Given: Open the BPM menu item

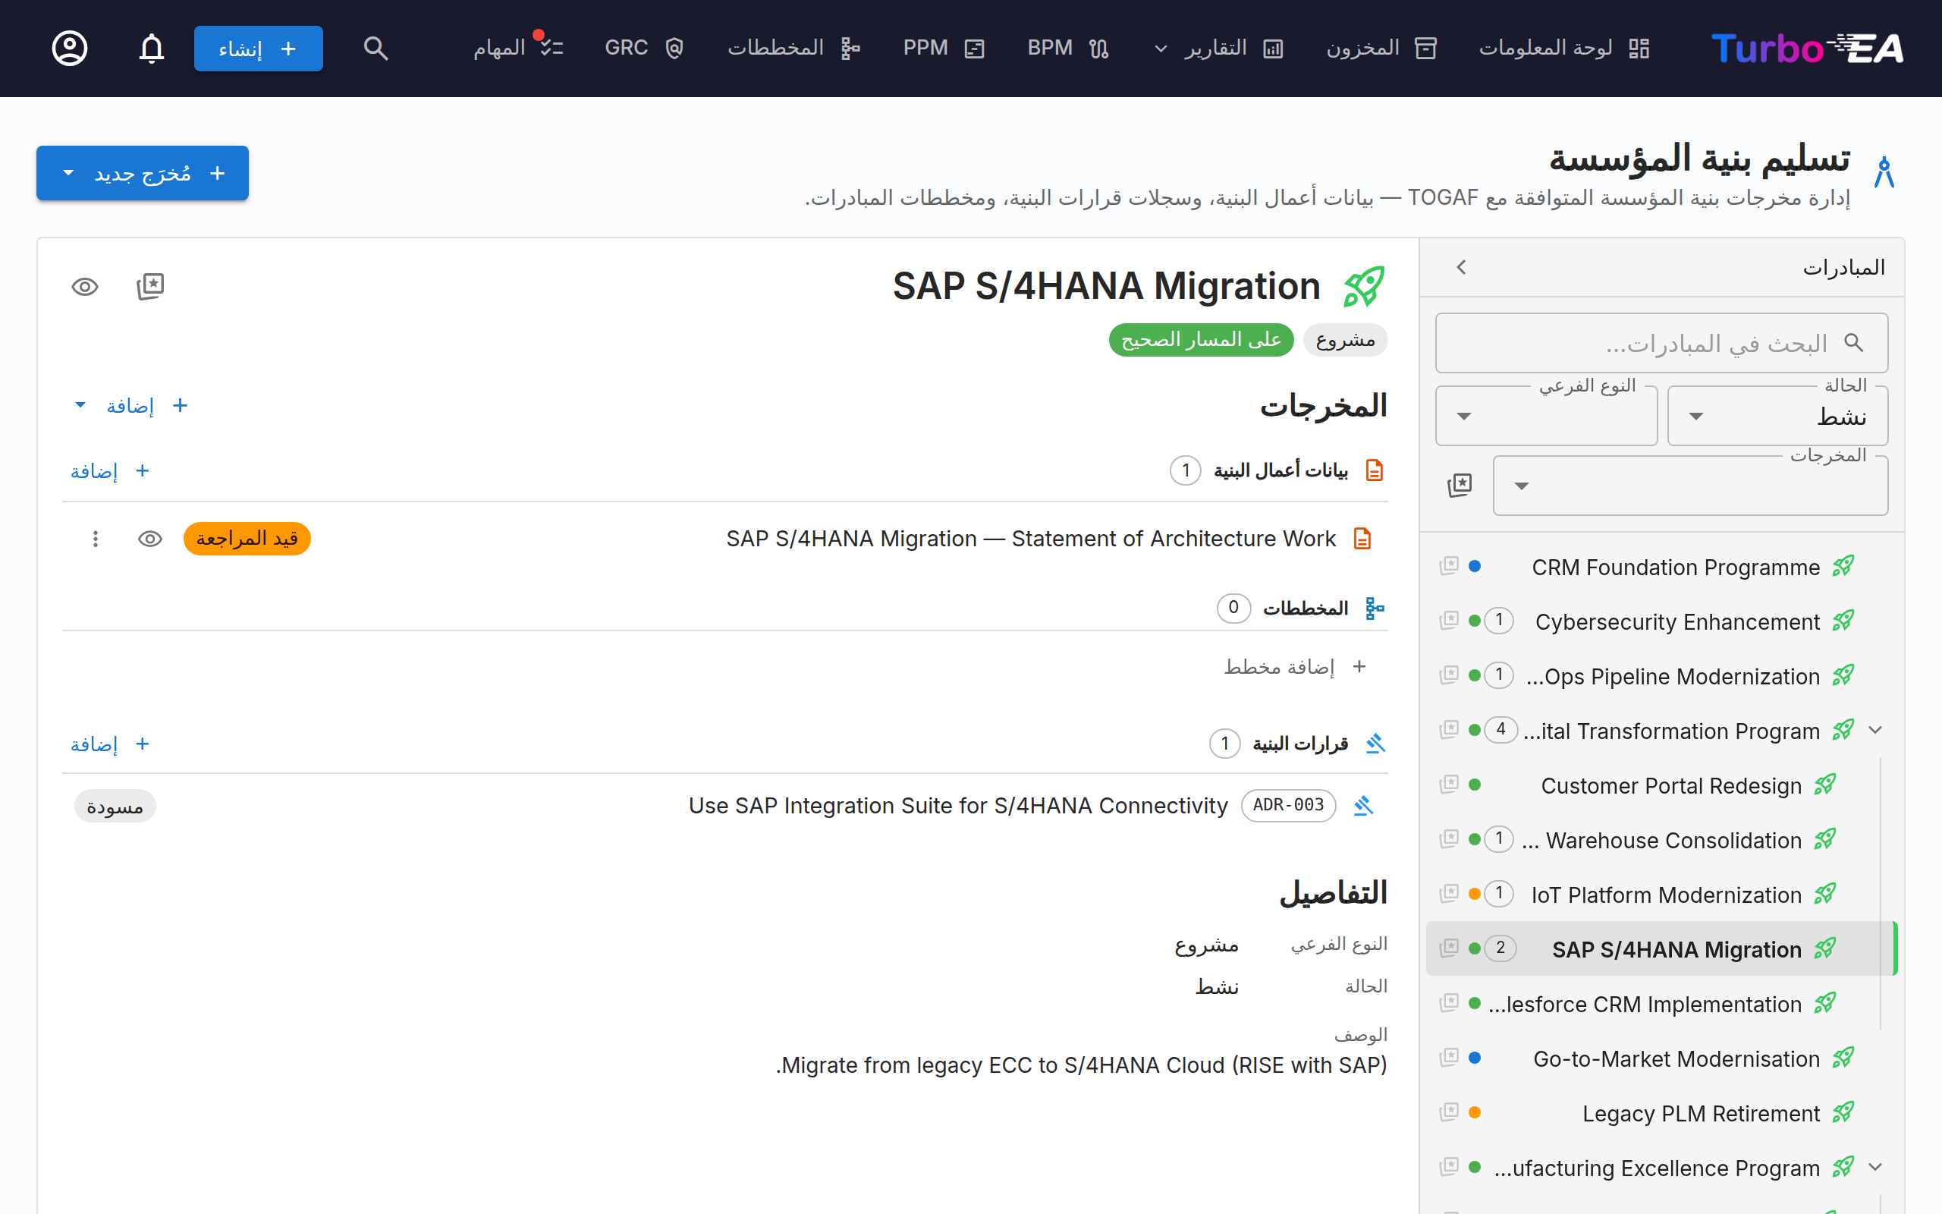Looking at the screenshot, I should [1068, 48].
